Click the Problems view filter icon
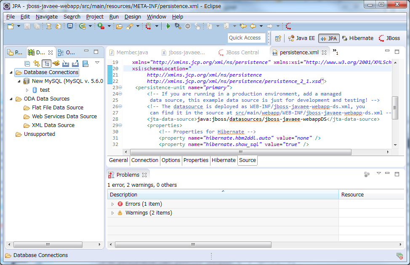Screen dimensions: 410x265 pos(367,174)
